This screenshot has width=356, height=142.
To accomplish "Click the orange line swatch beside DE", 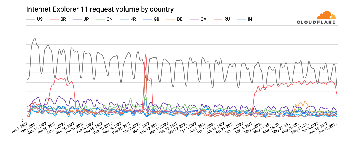I will 171,19.
